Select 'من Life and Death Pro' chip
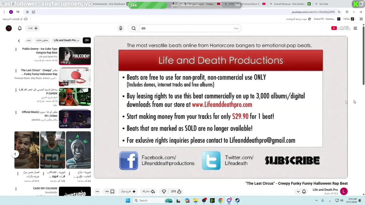 click(66, 40)
